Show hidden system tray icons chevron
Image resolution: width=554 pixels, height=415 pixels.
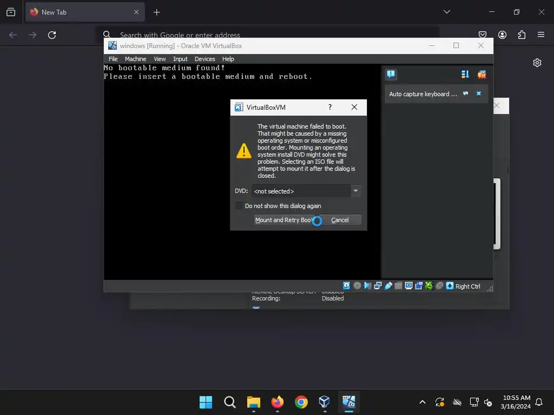coord(422,402)
